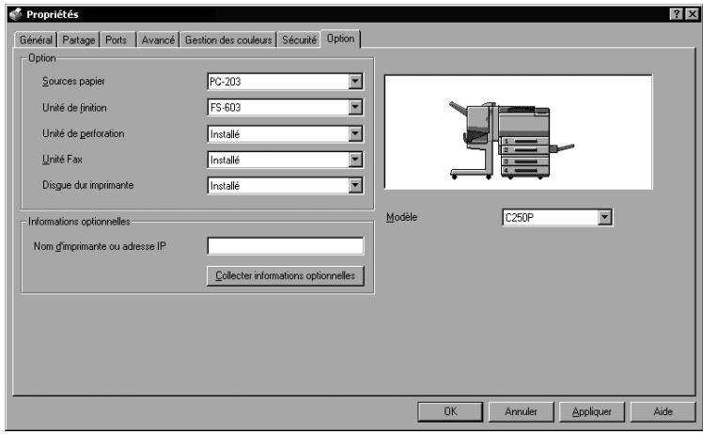Image resolution: width=703 pixels, height=434 pixels.
Task: Select the Ports tab
Action: pos(117,39)
